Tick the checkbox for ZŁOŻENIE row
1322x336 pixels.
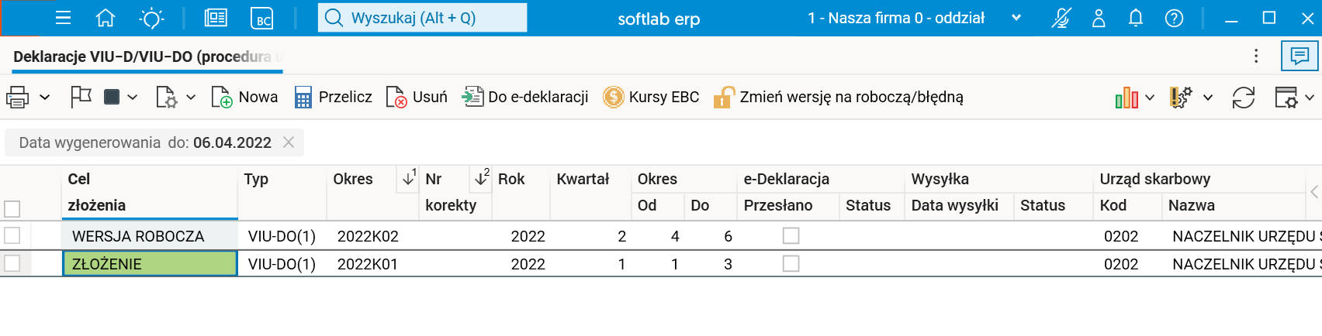click(x=12, y=264)
